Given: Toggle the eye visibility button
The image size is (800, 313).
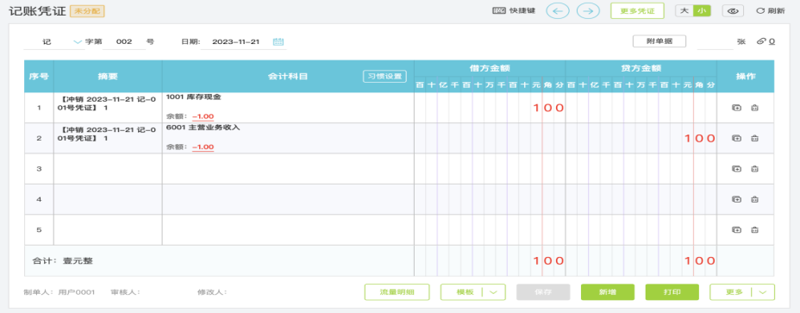Looking at the screenshot, I should (x=733, y=10).
